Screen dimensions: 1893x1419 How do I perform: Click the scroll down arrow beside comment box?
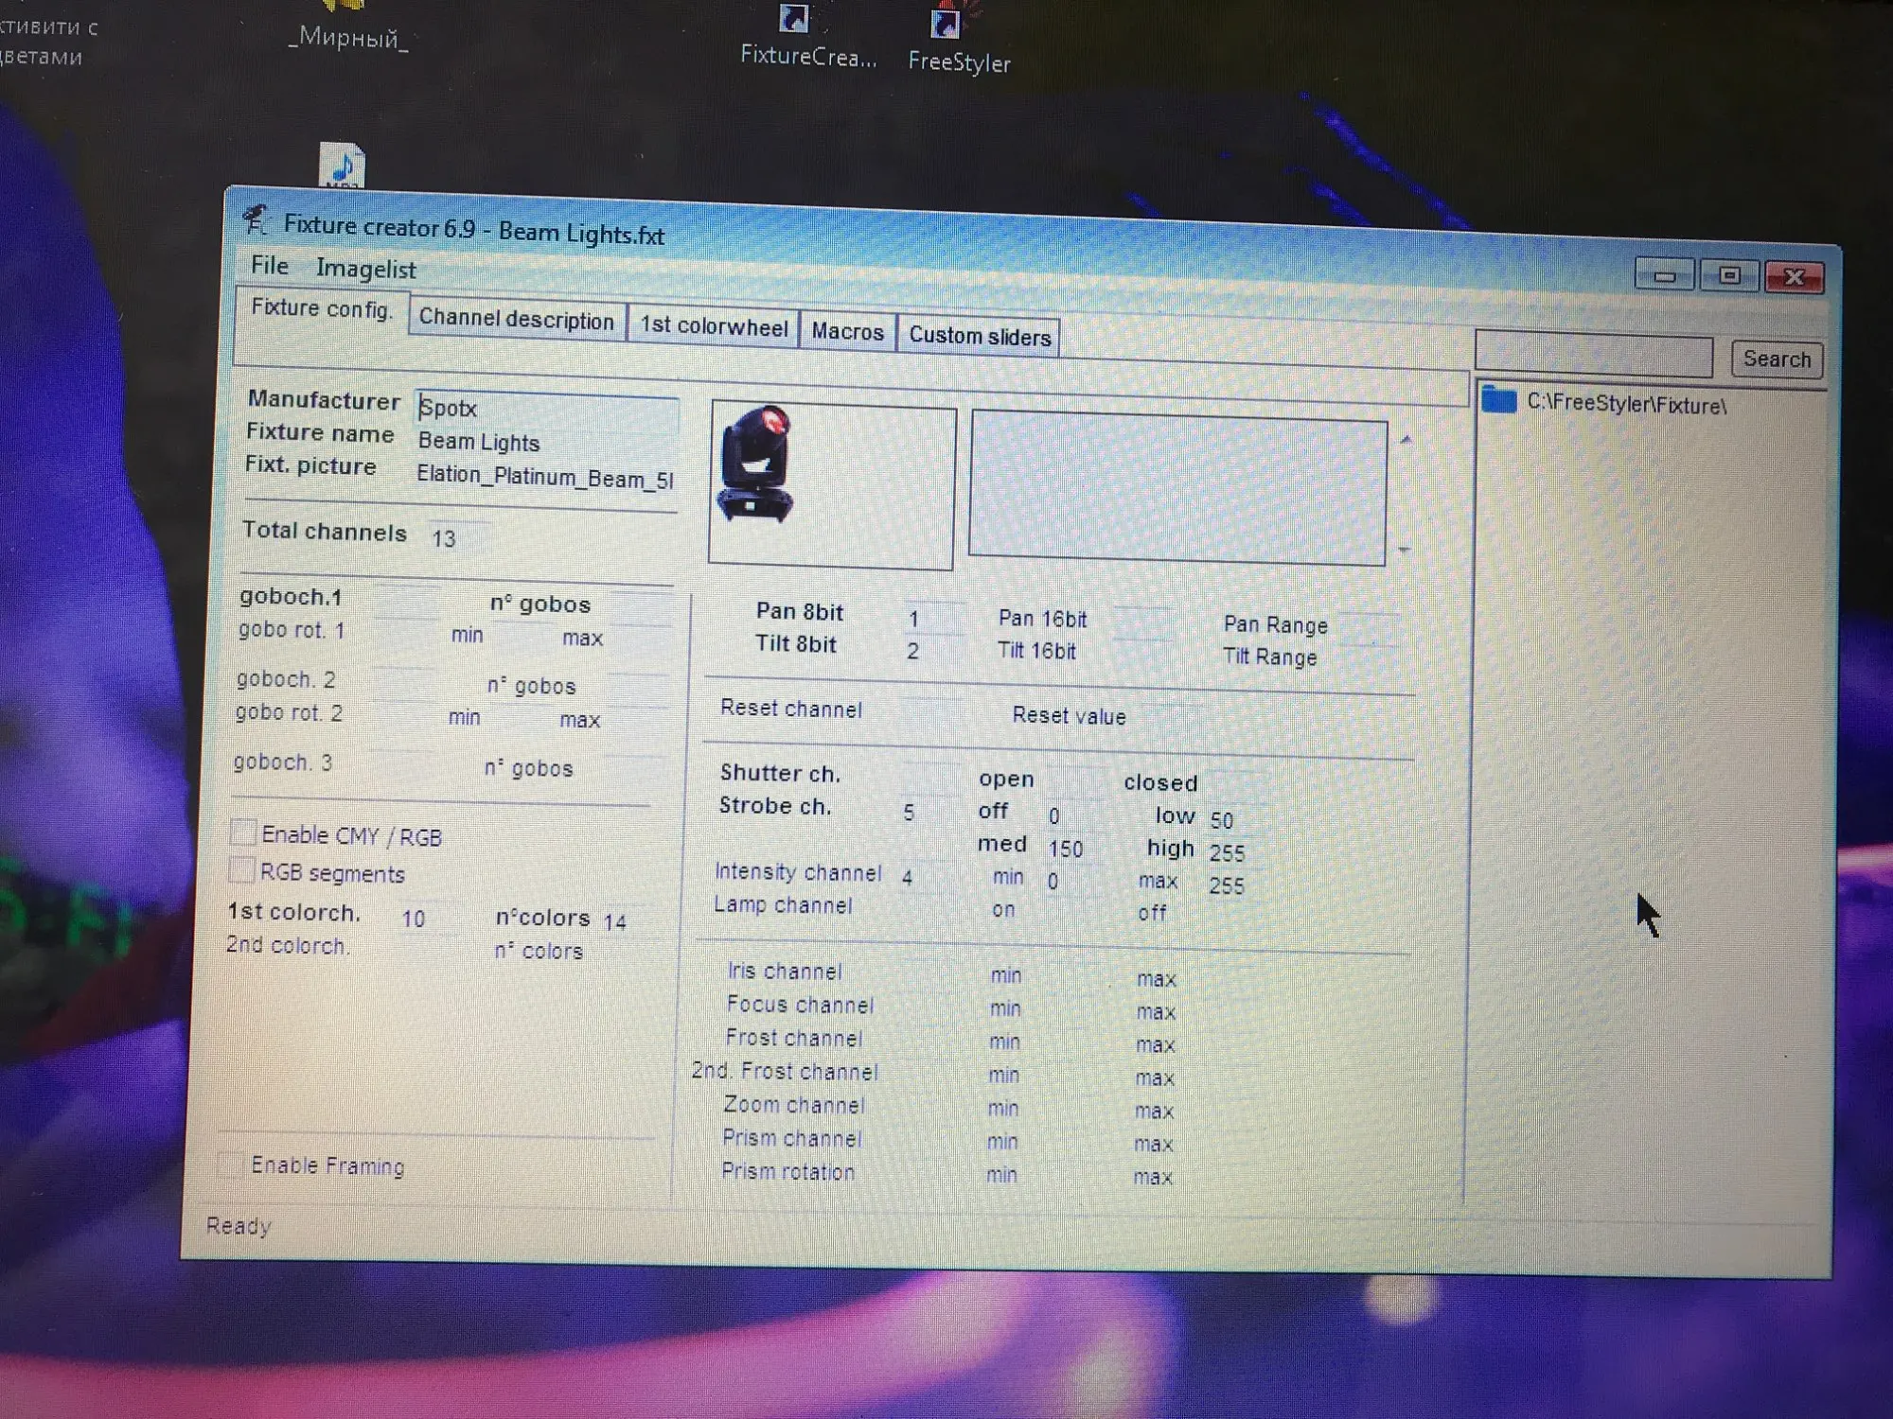(x=1405, y=549)
